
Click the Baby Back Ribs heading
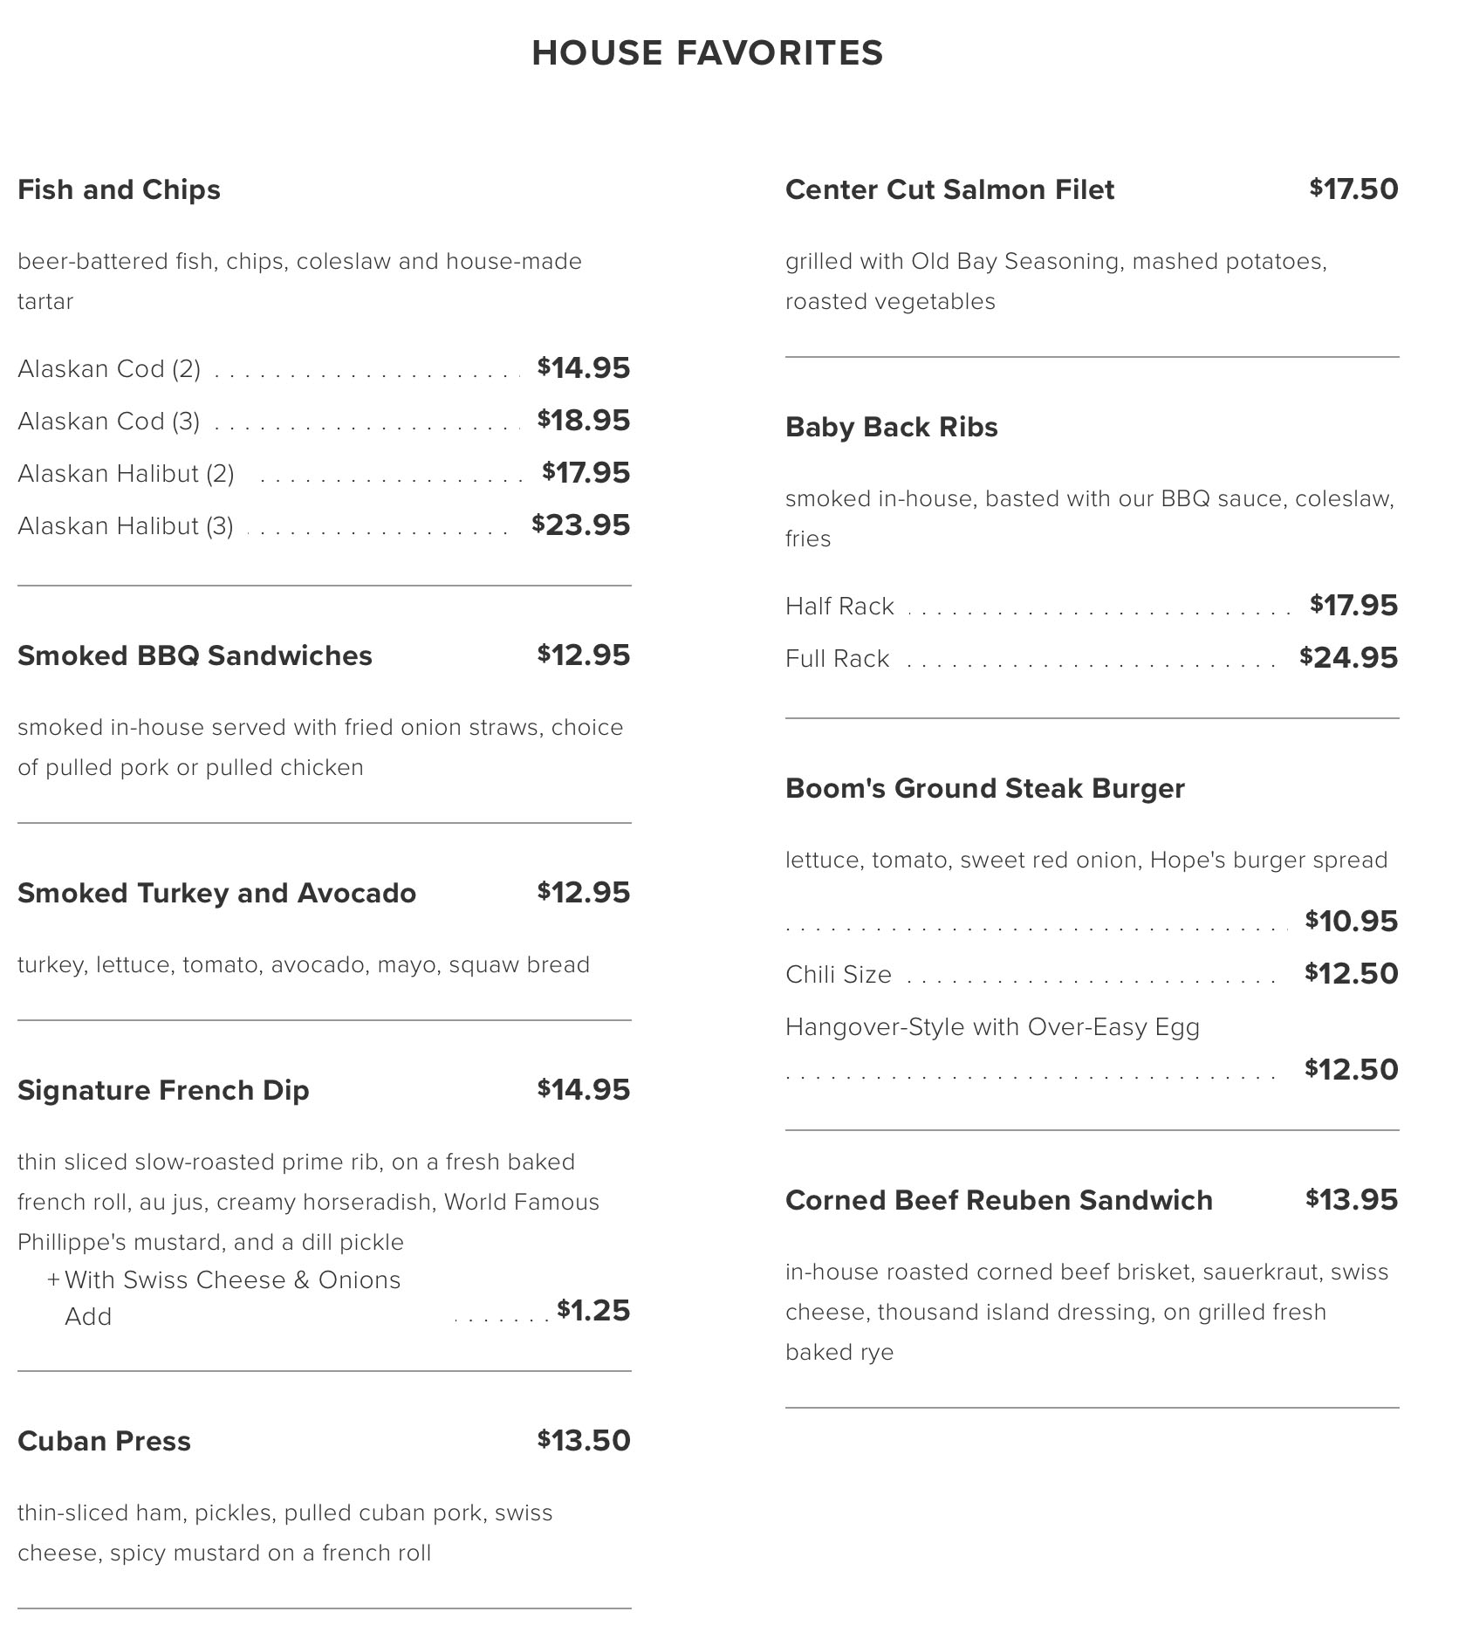(x=891, y=427)
